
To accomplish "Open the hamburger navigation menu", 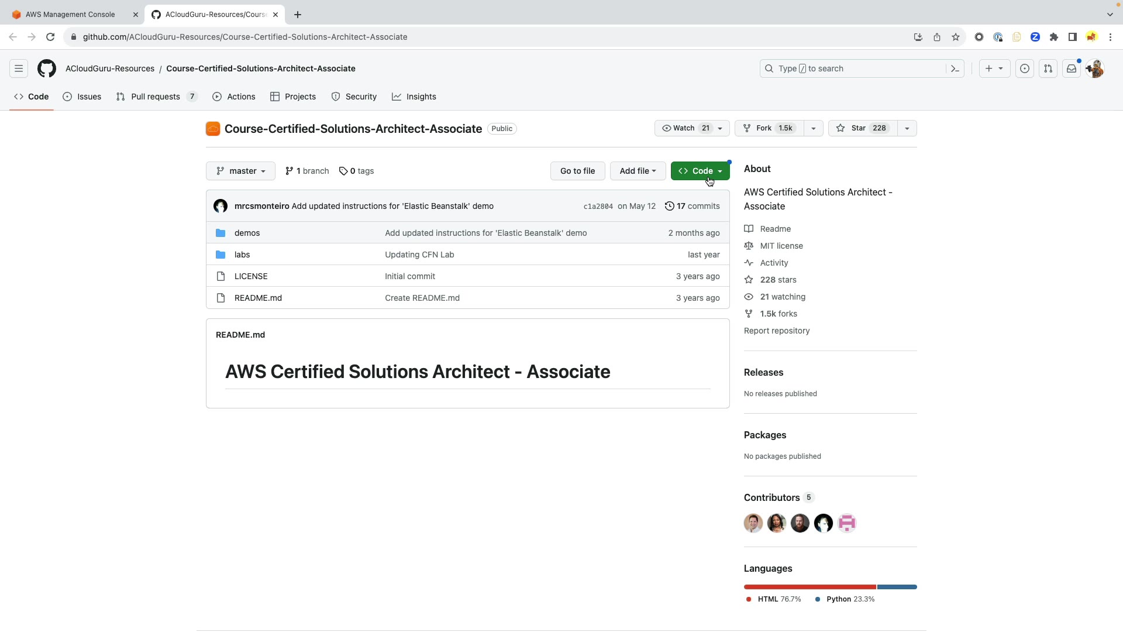I will tap(19, 68).
